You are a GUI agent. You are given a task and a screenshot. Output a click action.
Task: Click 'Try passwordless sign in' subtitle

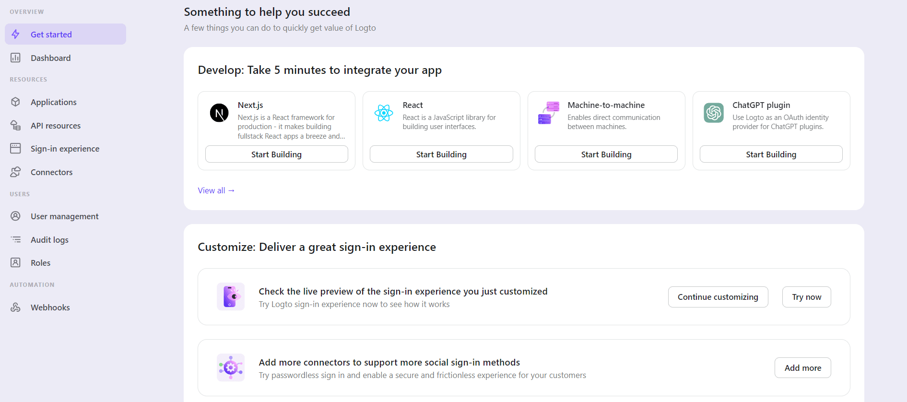coord(422,375)
